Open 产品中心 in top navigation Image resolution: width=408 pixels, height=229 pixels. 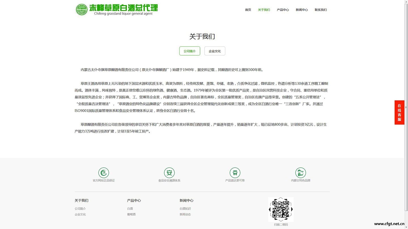click(x=283, y=10)
